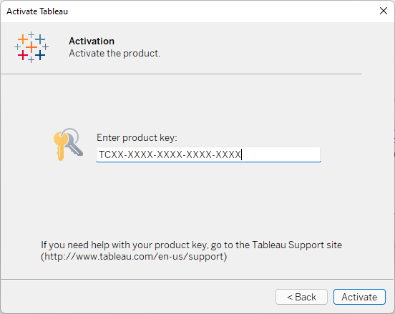This screenshot has width=395, height=314.
Task: Click the red cross in the Tableau logo
Action: pos(23,55)
